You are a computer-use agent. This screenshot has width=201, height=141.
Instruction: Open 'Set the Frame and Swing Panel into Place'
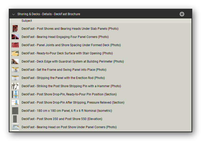64,70
